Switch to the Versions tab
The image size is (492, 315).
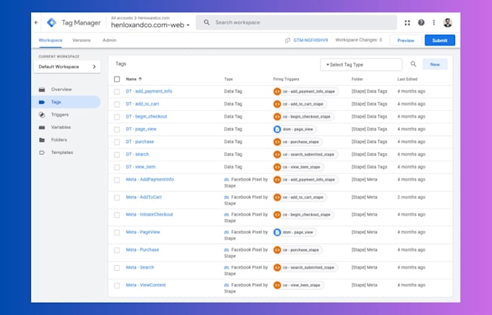[x=82, y=40]
